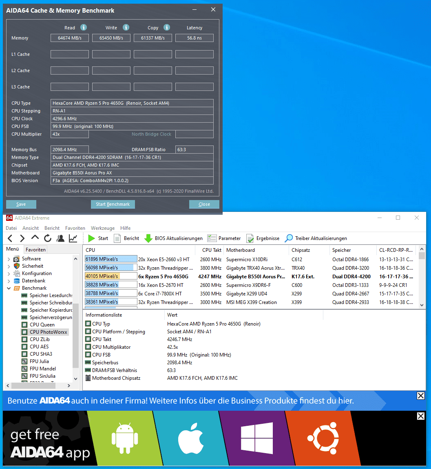This screenshot has width=431, height=469.
Task: Open the graph chart toolbar icon
Action: click(73, 238)
